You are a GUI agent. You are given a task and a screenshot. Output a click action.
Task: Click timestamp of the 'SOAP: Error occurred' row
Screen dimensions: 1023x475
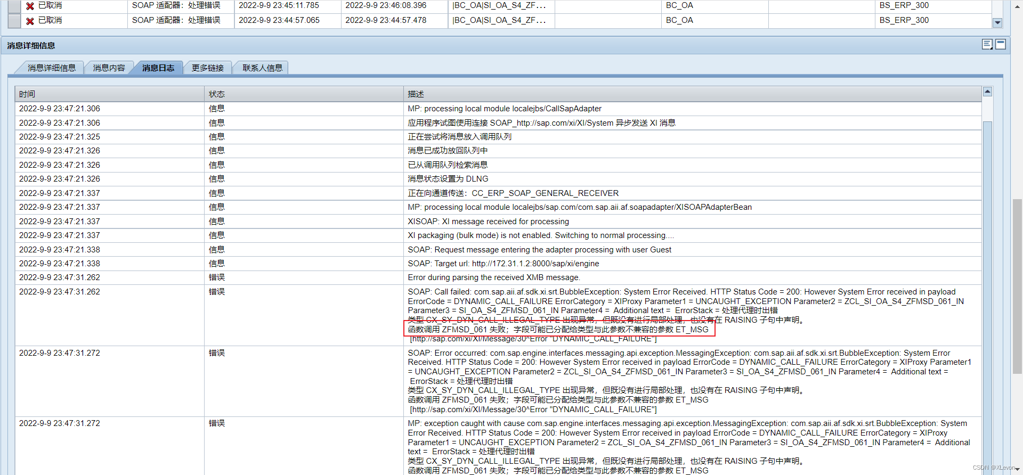tap(60, 353)
